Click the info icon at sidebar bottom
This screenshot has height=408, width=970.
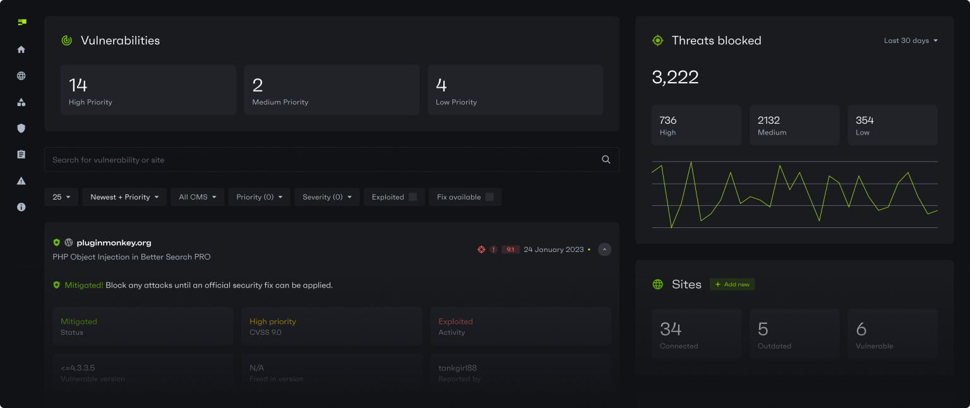coord(21,207)
